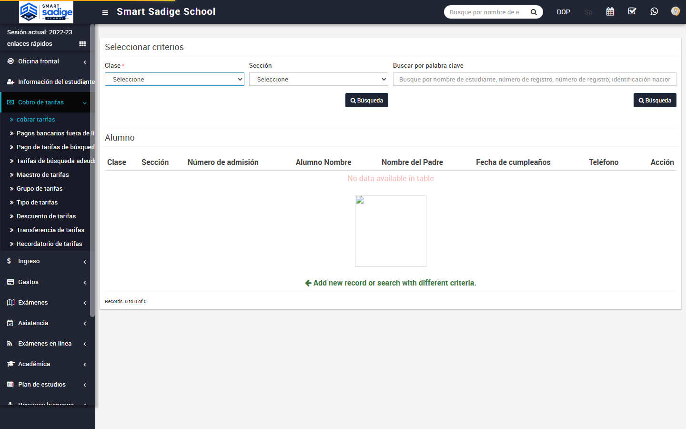Click the broken image placeholder in the table

click(391, 231)
